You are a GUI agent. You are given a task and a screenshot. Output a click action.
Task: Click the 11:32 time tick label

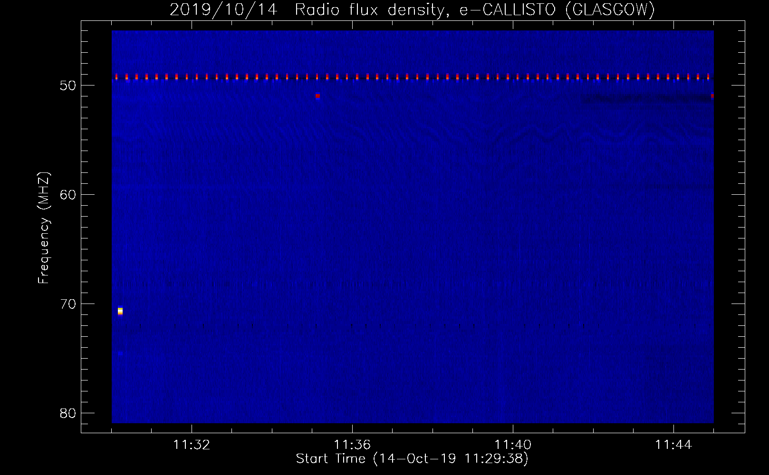192,445
